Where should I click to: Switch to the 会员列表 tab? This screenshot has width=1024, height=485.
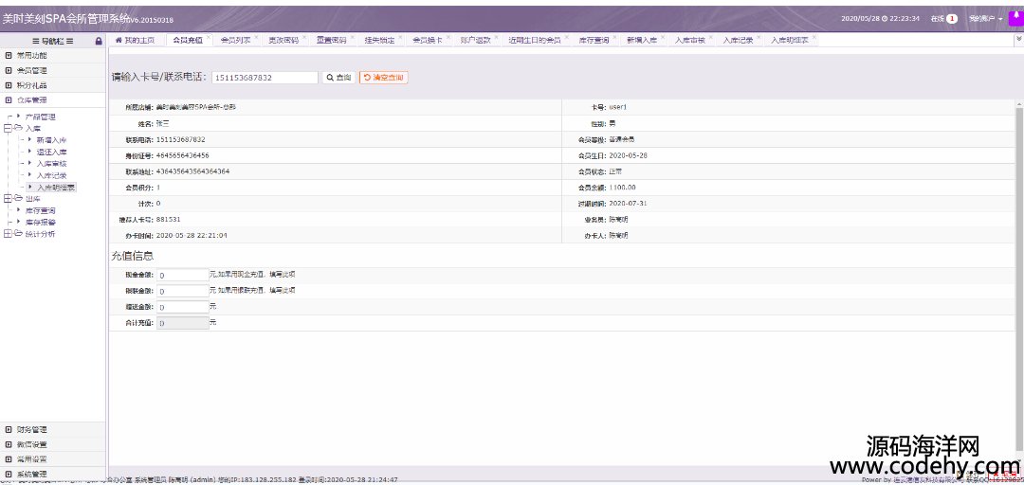point(234,41)
